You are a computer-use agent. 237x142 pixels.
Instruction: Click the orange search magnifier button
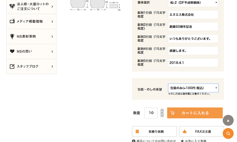tap(228, 133)
